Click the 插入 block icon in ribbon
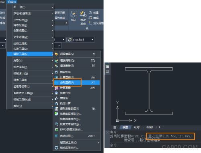The image size is (201, 153). click(74, 14)
